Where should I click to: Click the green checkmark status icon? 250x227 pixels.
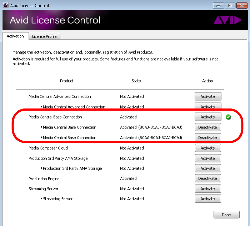(228, 117)
